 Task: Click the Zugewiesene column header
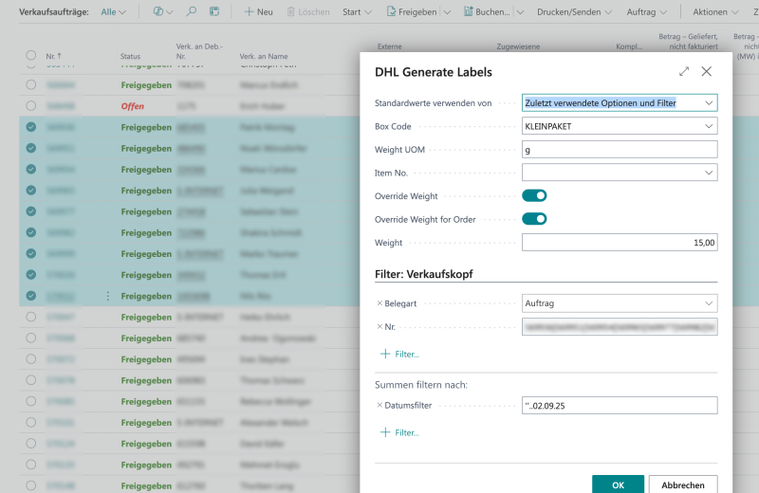pyautogui.click(x=518, y=46)
